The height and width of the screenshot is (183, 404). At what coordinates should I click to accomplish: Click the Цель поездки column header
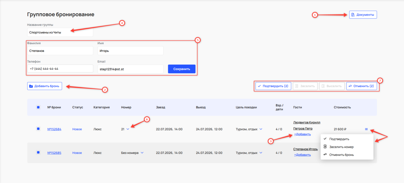pos(246,108)
